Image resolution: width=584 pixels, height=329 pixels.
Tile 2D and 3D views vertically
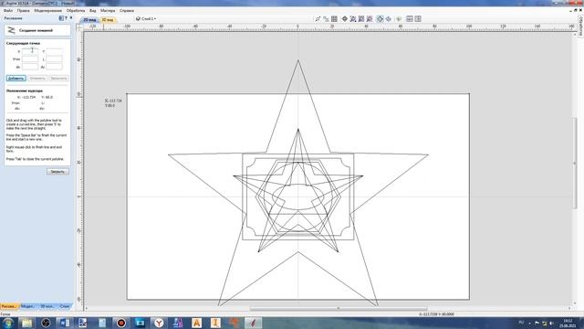pyautogui.click(x=418, y=18)
